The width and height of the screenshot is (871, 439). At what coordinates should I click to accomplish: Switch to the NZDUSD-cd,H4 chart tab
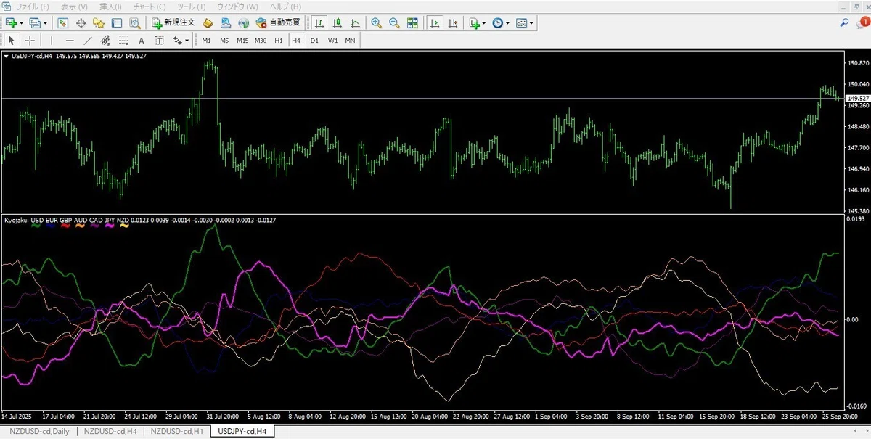click(x=111, y=431)
